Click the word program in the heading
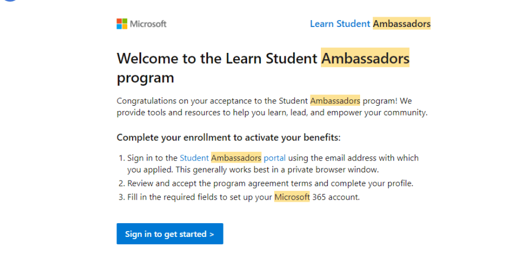Image resolution: width=507 pixels, height=257 pixels. (145, 78)
